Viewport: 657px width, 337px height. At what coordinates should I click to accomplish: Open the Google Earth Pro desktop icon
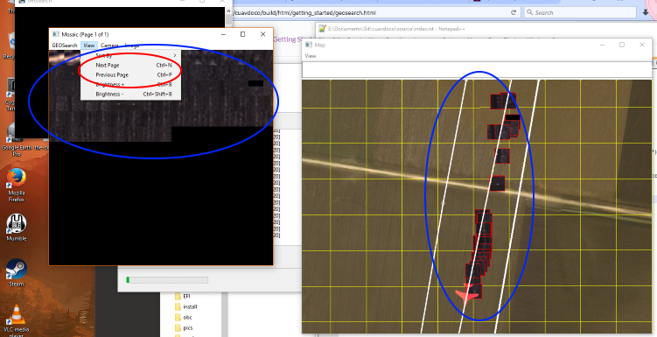(17, 133)
